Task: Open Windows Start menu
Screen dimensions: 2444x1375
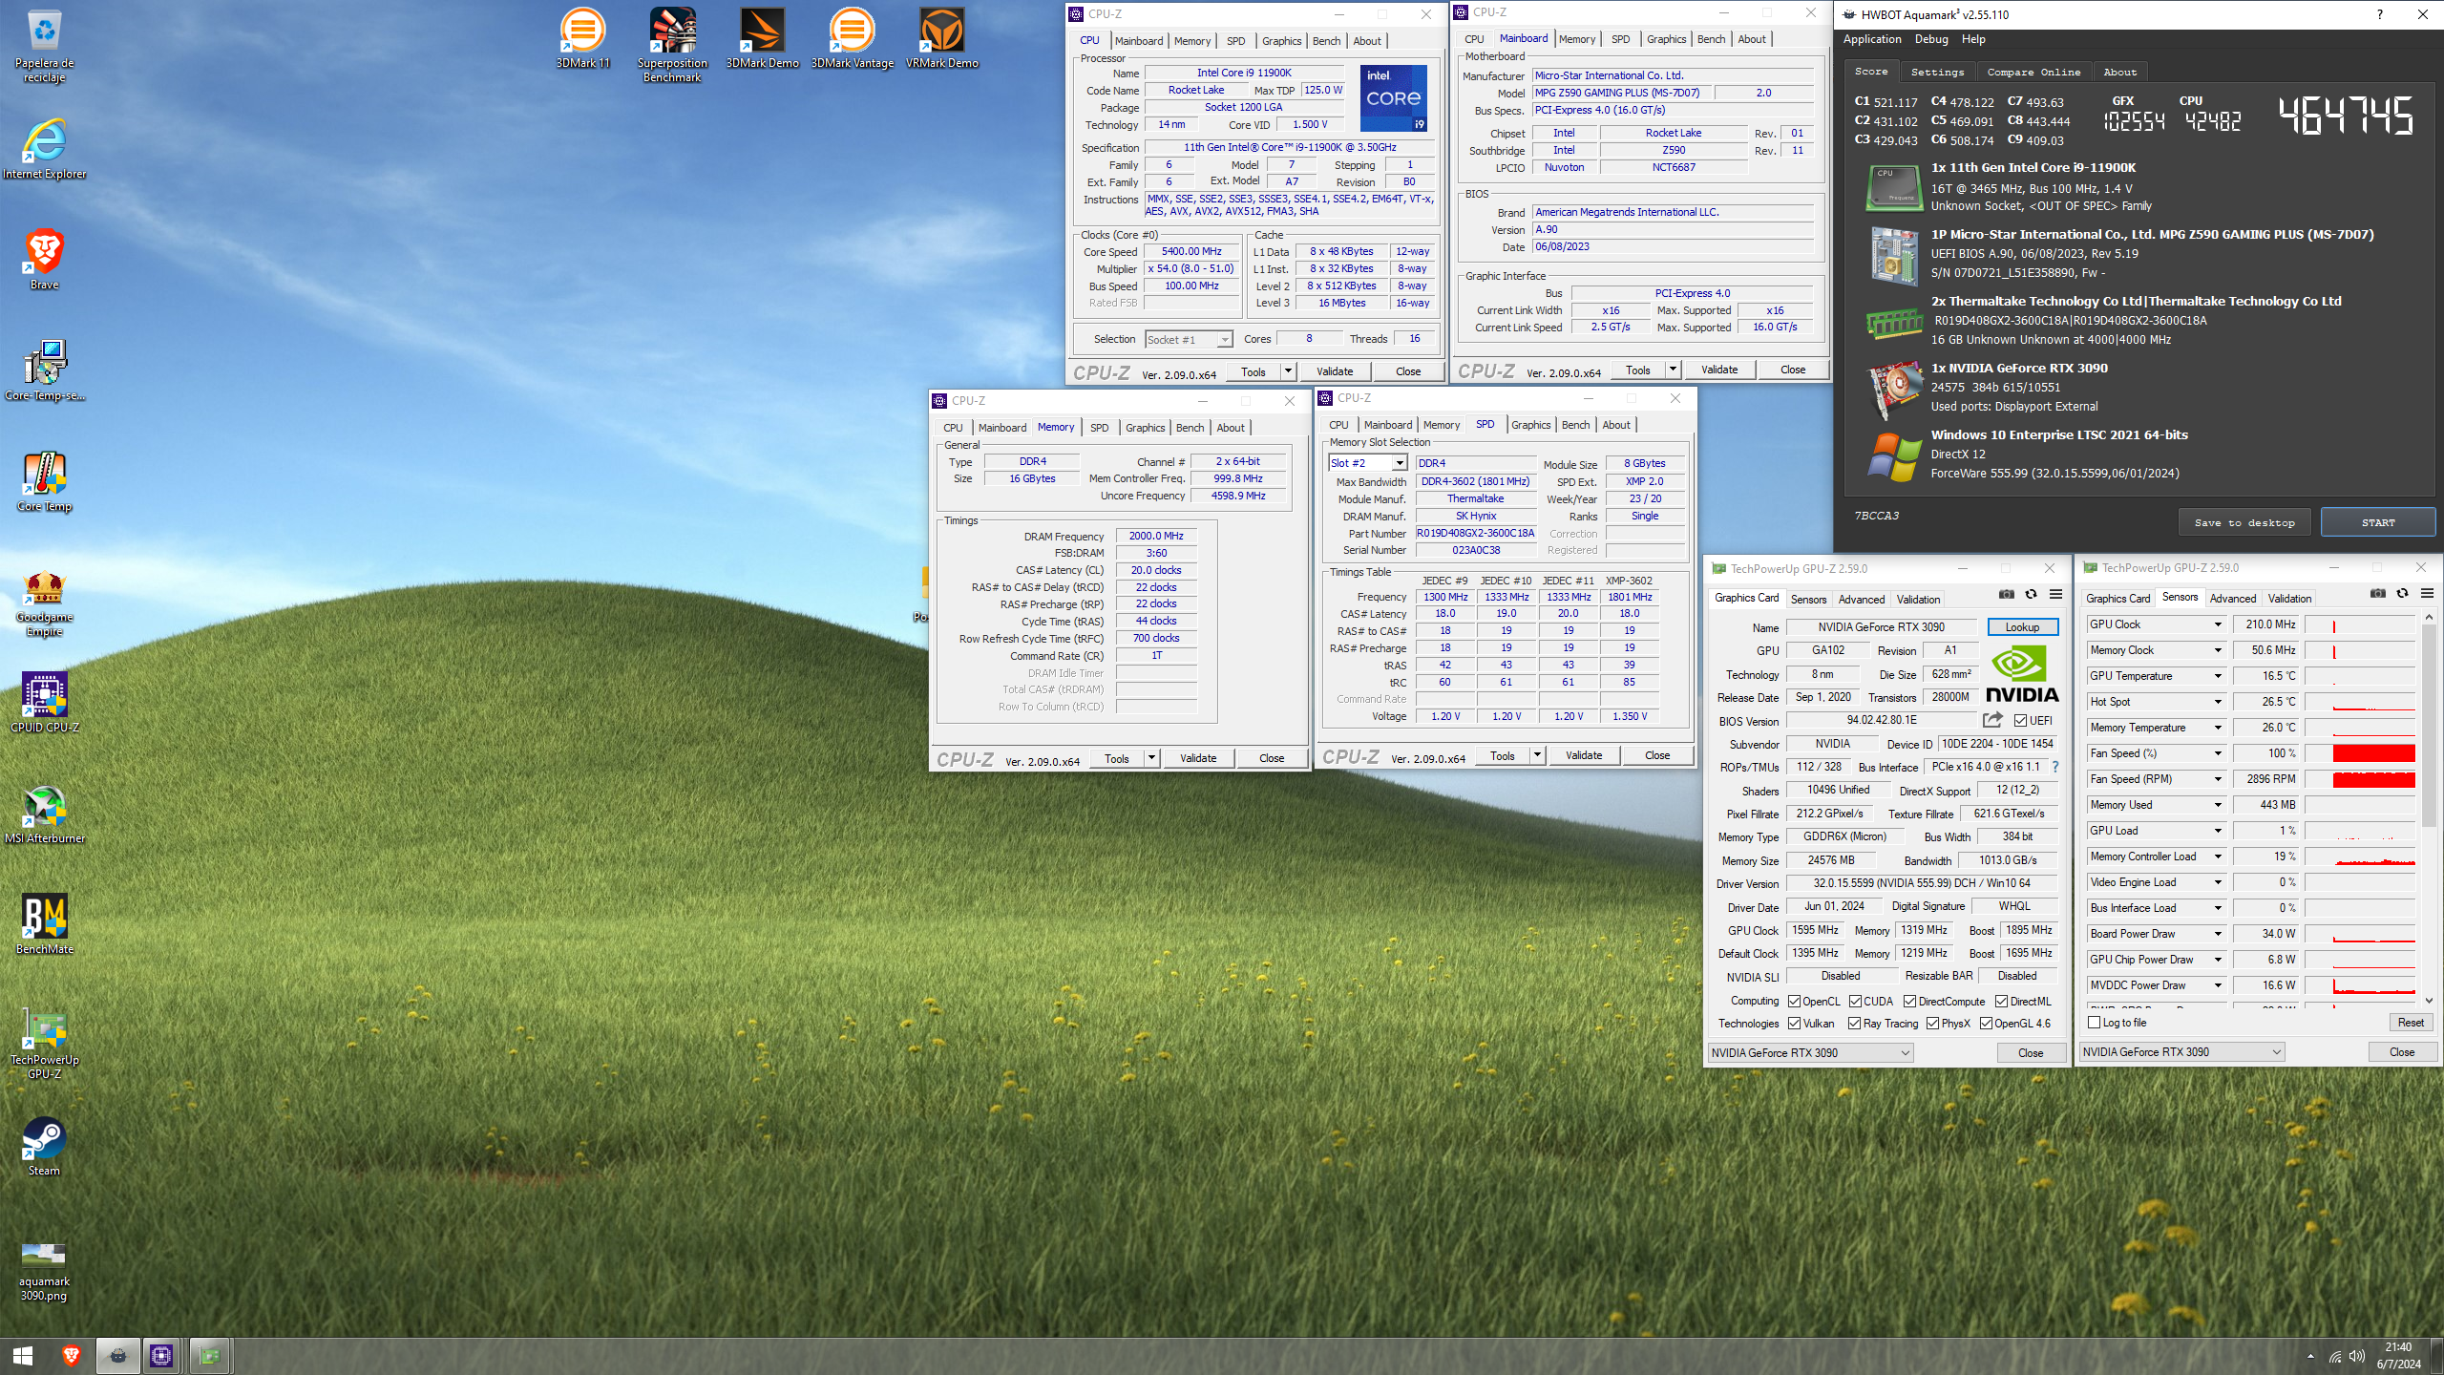Action: click(x=23, y=1356)
